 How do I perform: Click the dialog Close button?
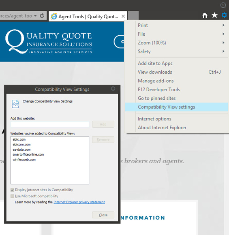(103, 215)
